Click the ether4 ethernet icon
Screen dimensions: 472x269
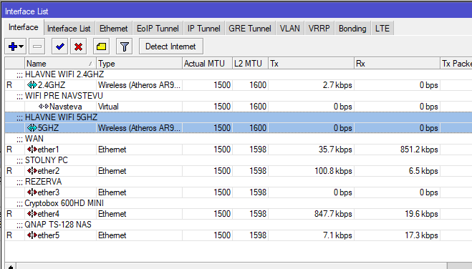click(32, 214)
